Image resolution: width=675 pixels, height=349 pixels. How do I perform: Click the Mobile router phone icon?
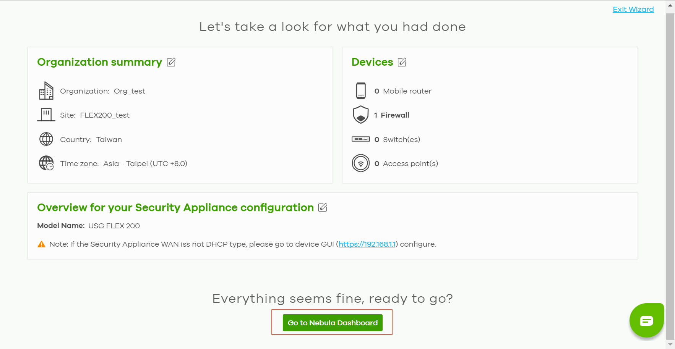(361, 91)
